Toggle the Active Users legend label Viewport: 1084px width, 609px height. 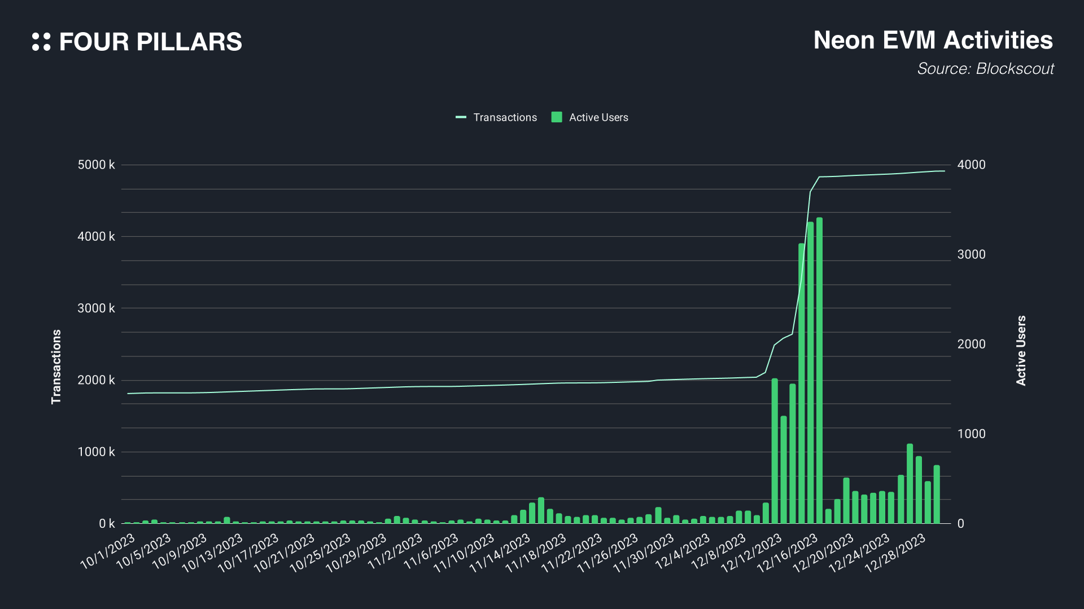pyautogui.click(x=598, y=117)
